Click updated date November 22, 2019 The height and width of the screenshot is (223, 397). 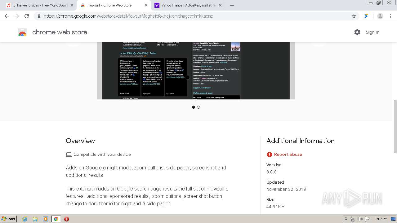[x=286, y=189]
